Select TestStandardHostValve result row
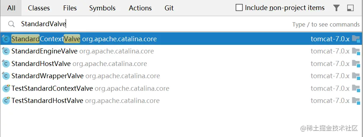 (181, 100)
